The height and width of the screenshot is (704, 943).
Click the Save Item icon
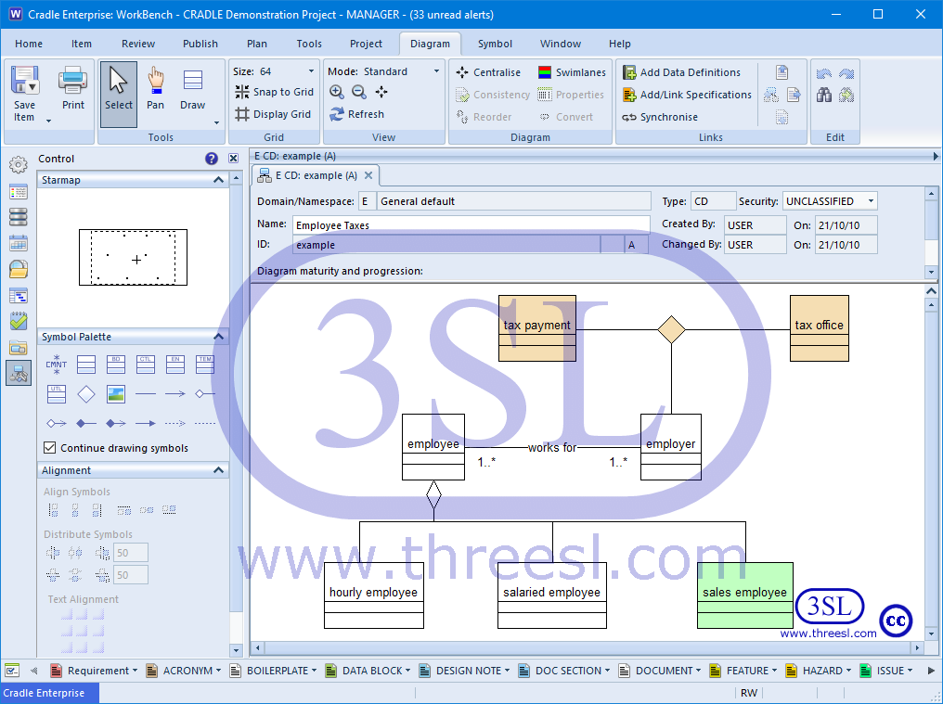(x=25, y=81)
